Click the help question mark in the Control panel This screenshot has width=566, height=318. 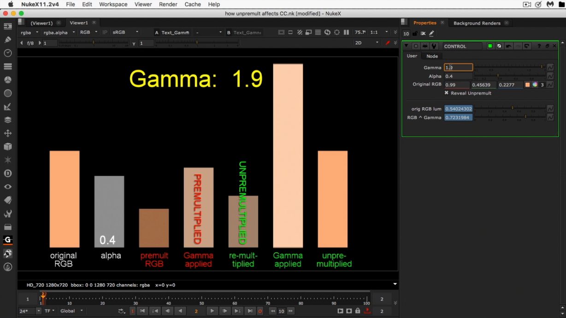pos(539,46)
